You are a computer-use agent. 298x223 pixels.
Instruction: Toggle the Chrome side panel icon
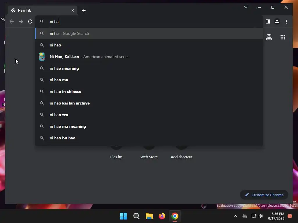(268, 21)
